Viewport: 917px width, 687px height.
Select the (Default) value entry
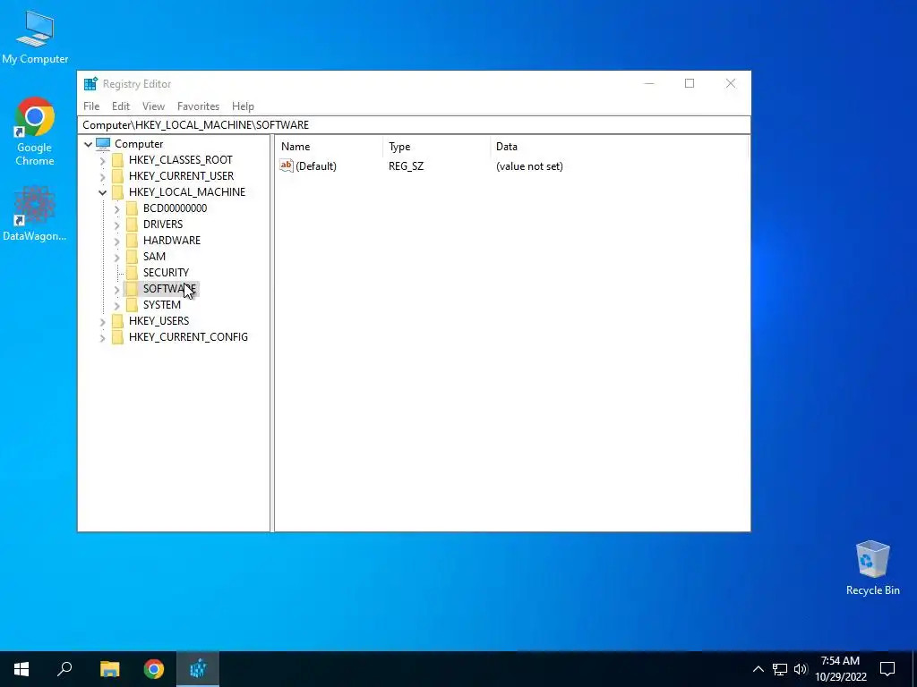pyautogui.click(x=316, y=166)
